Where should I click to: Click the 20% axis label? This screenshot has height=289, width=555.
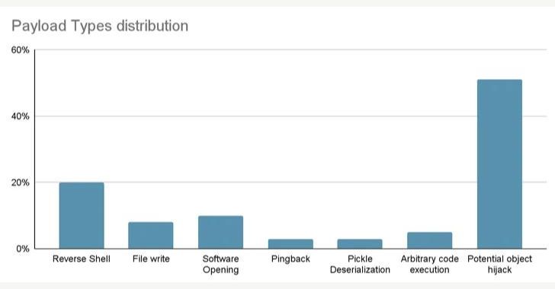(x=20, y=183)
